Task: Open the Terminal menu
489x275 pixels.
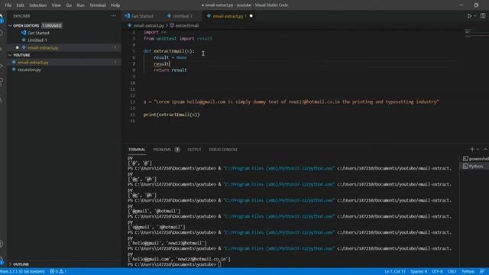Action: 98,5
